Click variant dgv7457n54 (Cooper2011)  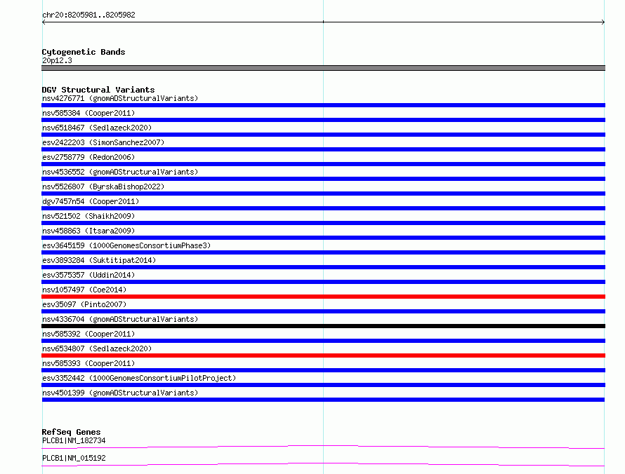click(x=91, y=201)
